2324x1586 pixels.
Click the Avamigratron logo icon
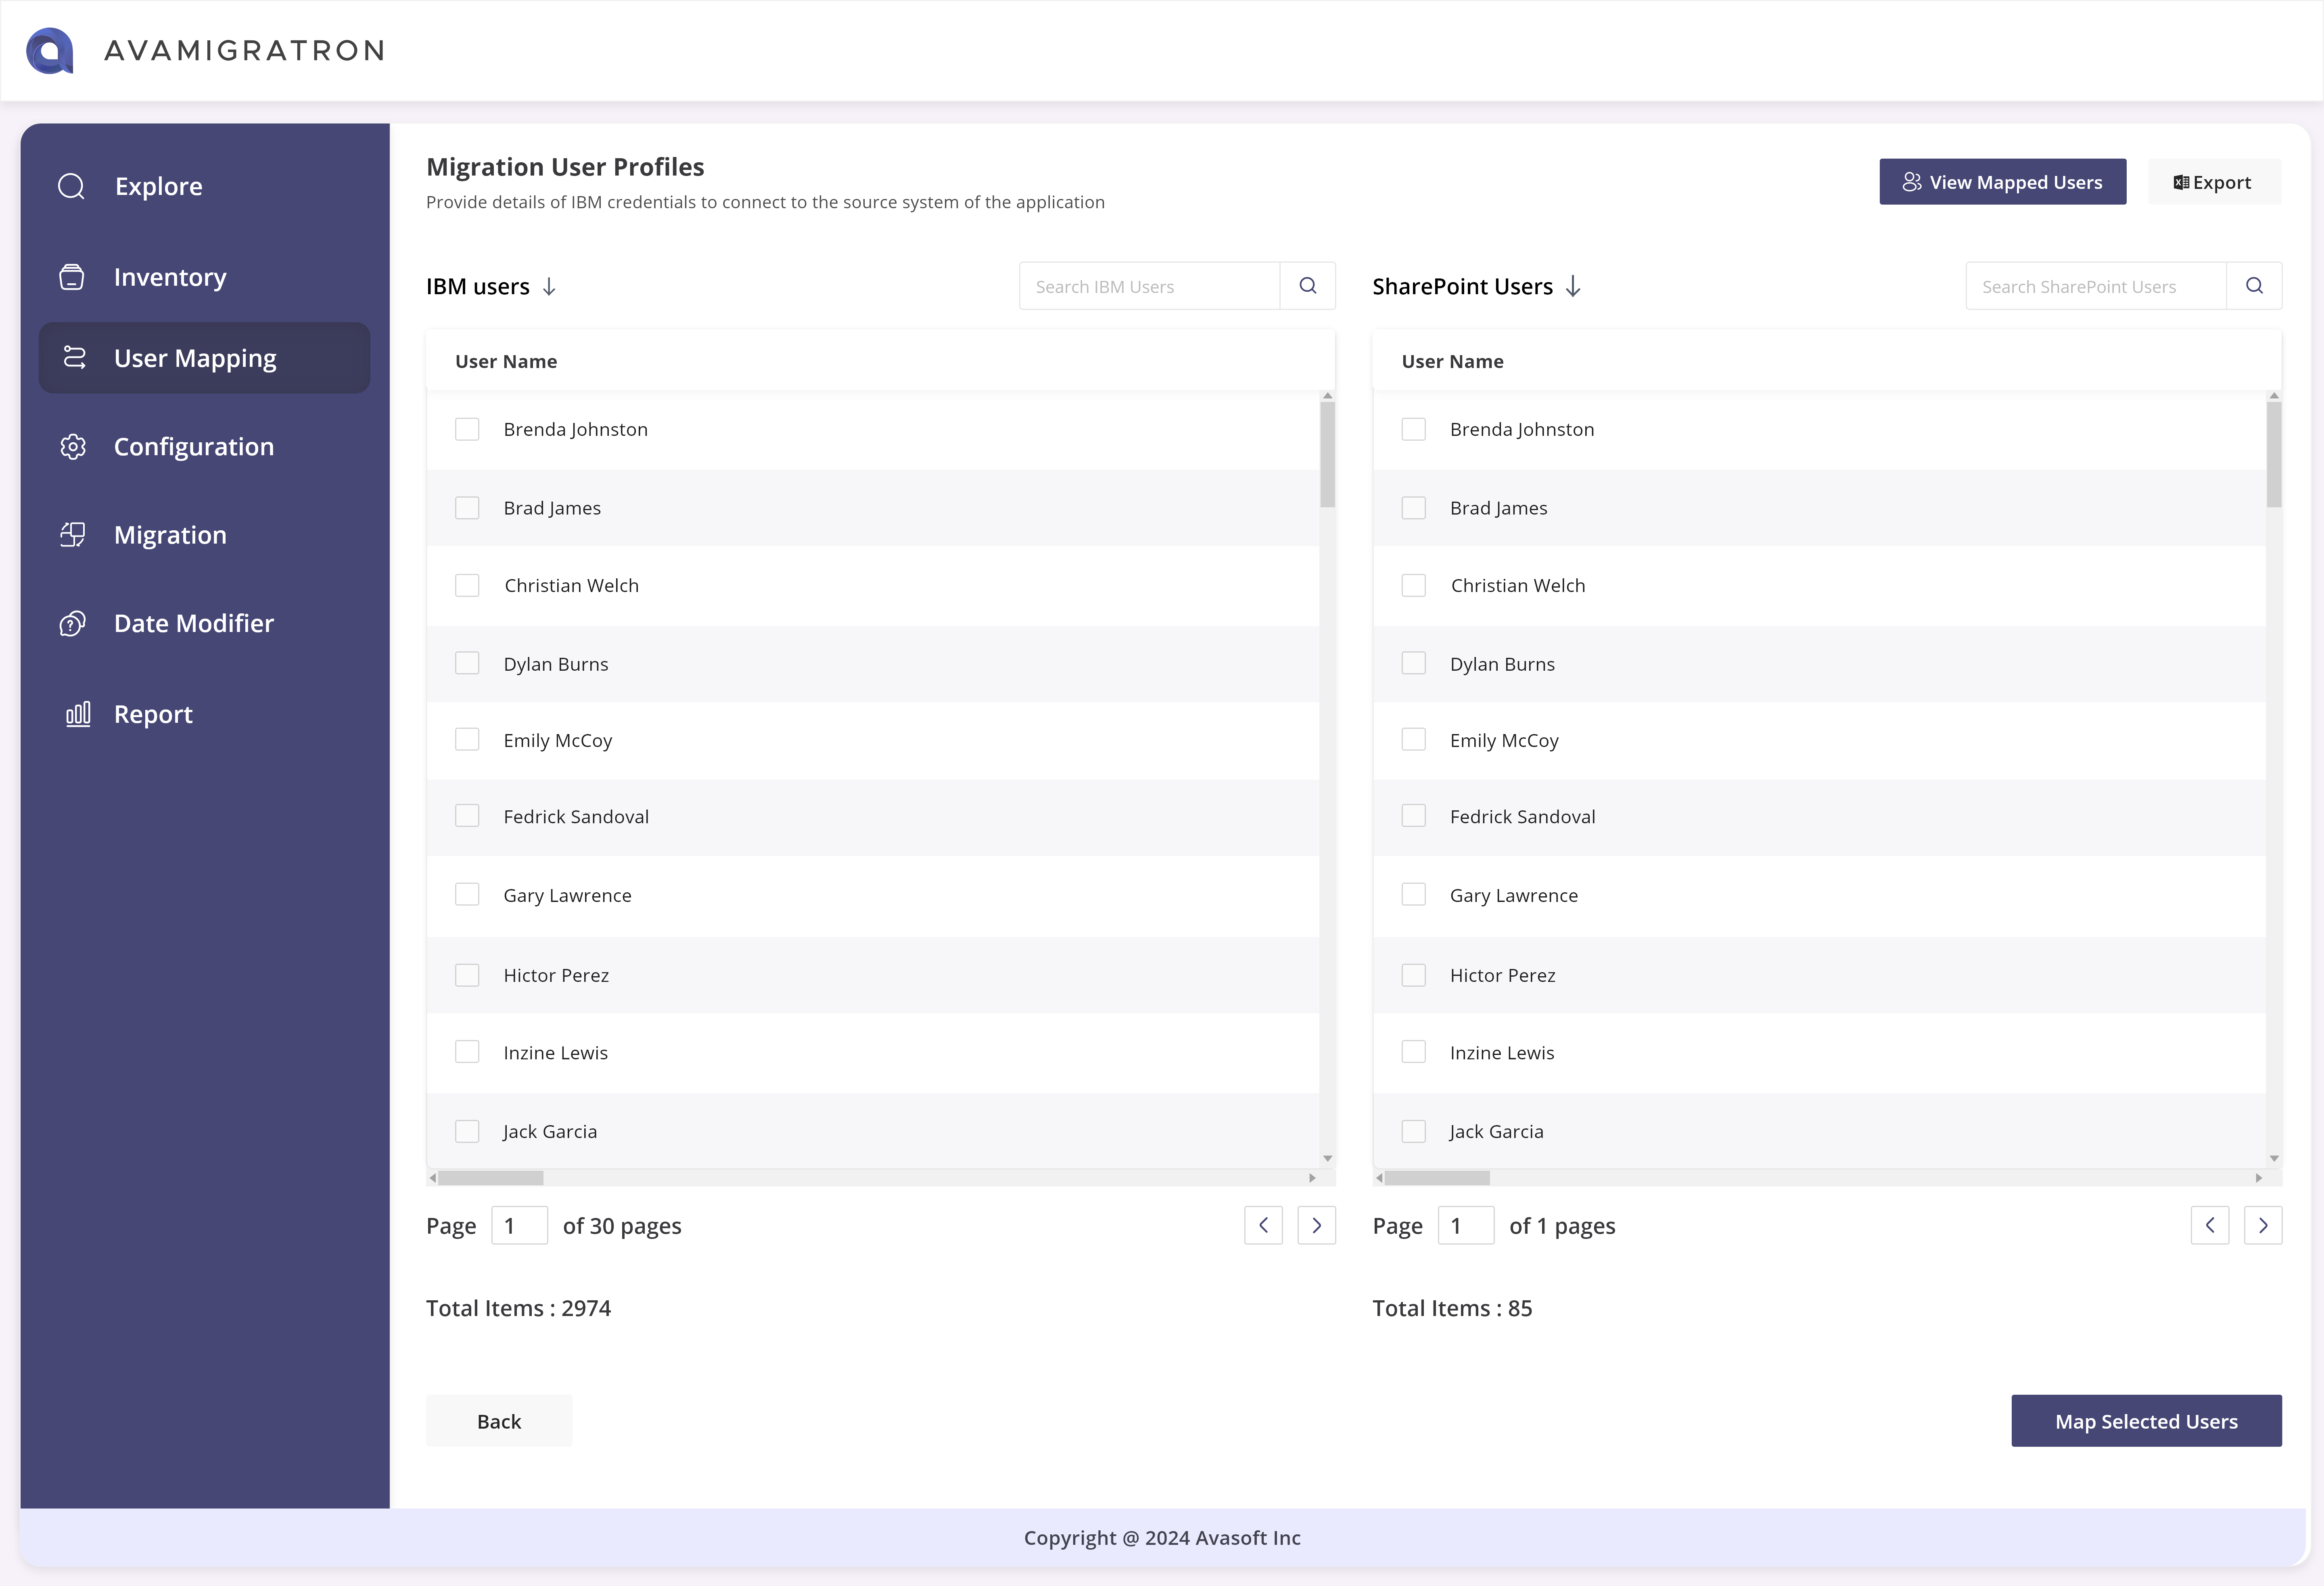coord(50,50)
